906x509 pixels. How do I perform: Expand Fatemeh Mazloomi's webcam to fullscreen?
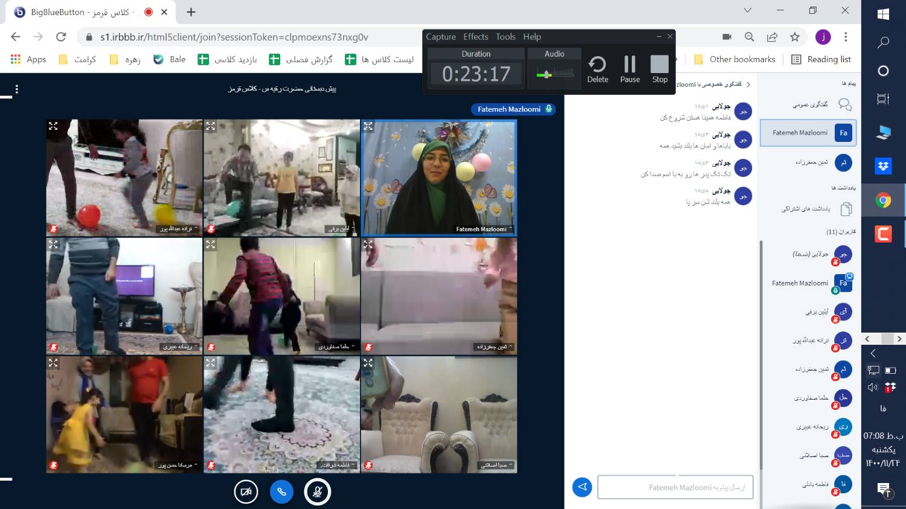pos(368,126)
